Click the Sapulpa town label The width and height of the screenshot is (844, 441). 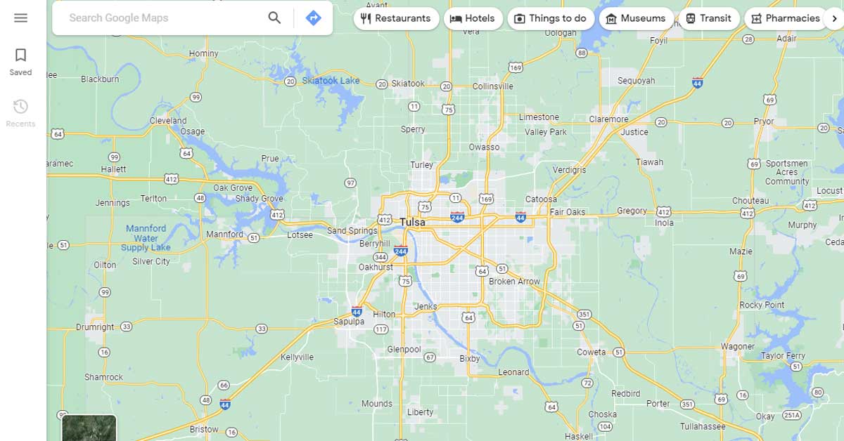(348, 322)
